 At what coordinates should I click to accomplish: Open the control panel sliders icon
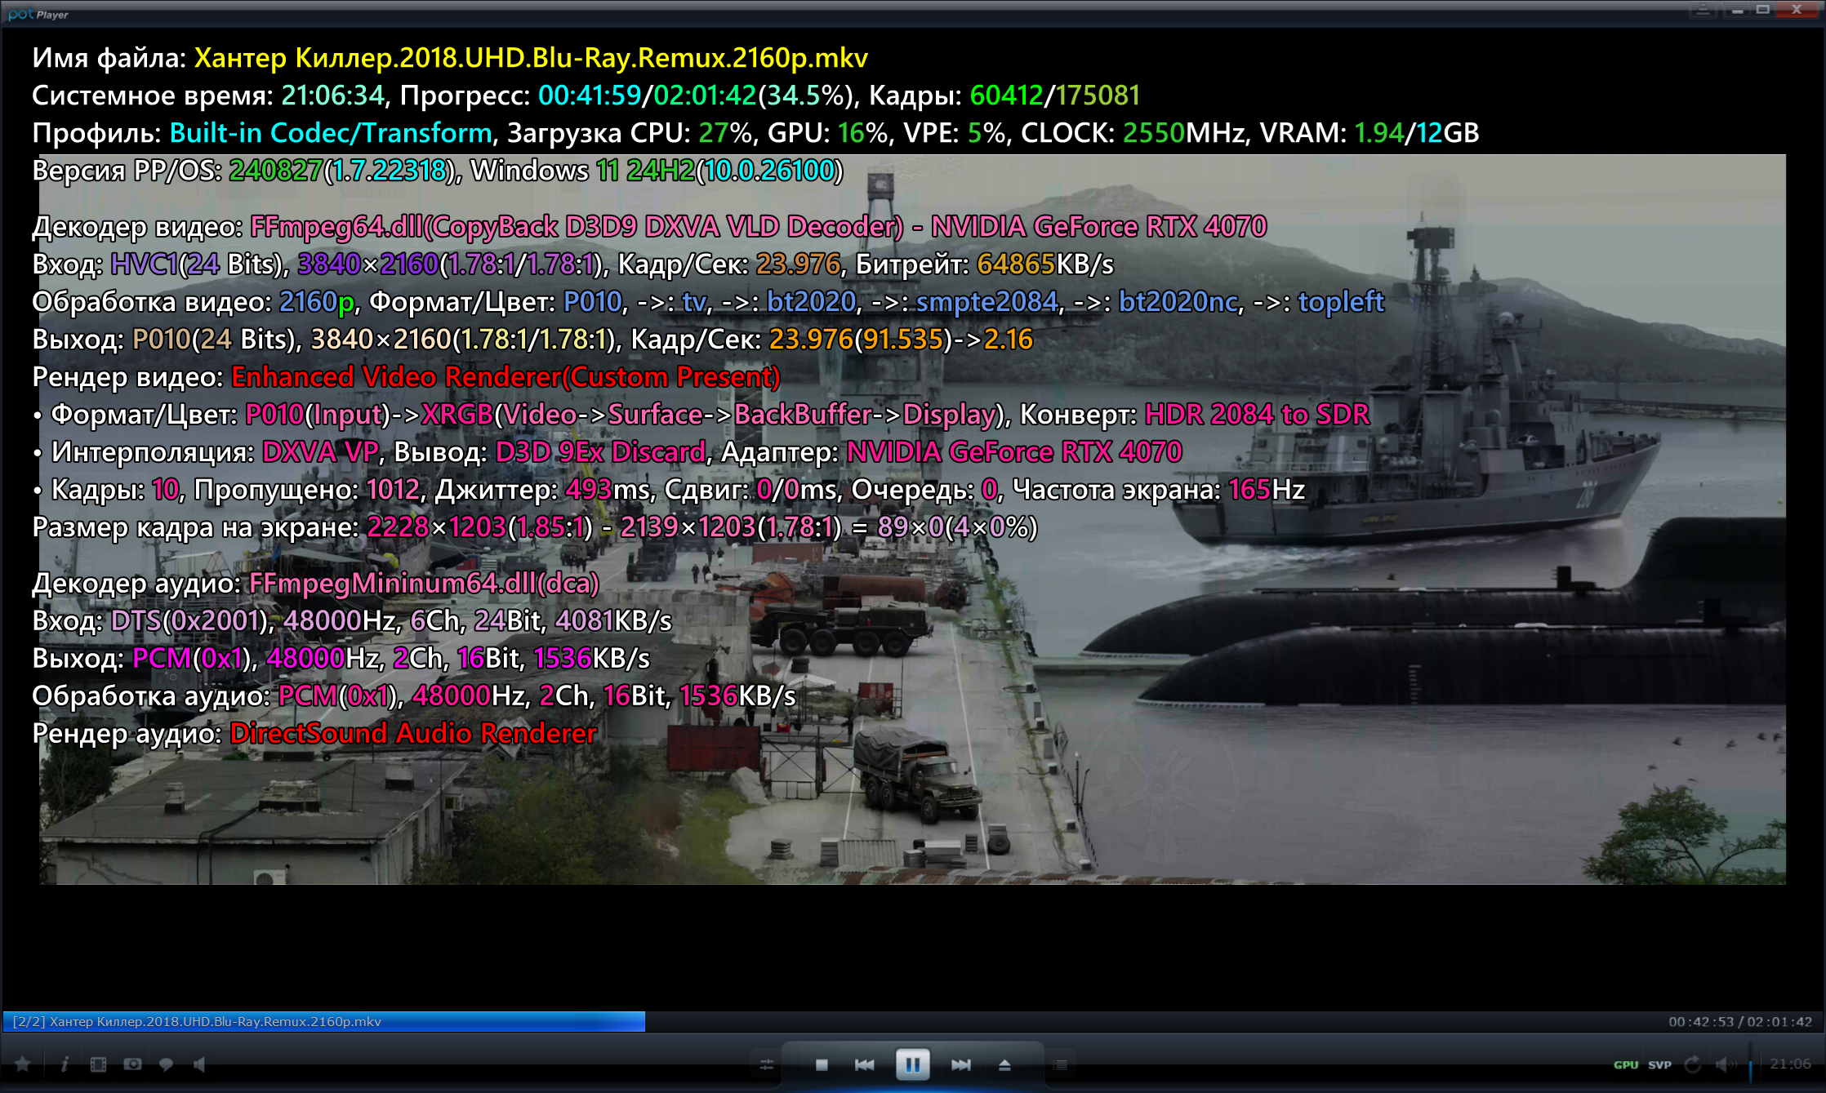[x=766, y=1064]
